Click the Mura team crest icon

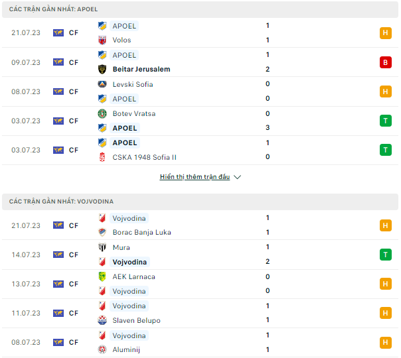point(102,247)
